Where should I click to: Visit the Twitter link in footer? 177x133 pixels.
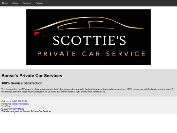point(15,104)
